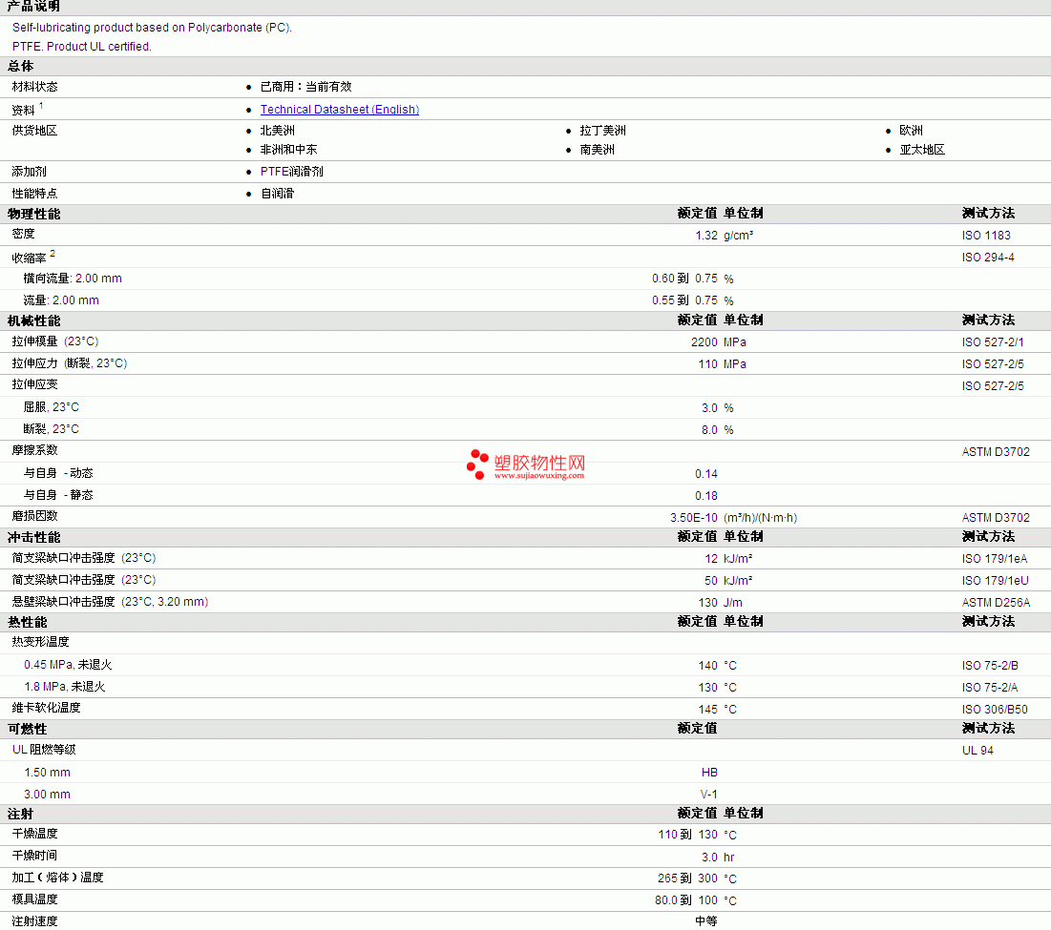This screenshot has width=1051, height=930.
Task: Click the 机械性能 section header
Action: point(33,320)
